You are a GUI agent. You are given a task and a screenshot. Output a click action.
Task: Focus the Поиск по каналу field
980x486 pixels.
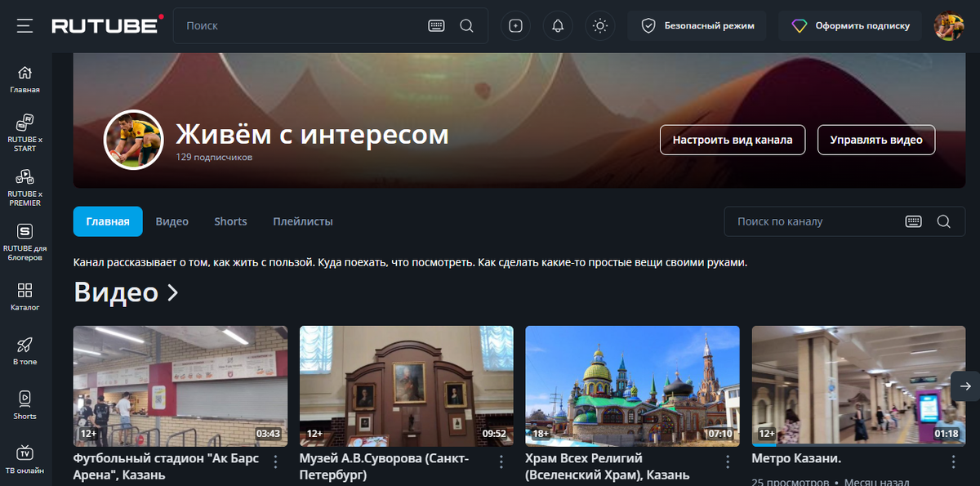844,221
